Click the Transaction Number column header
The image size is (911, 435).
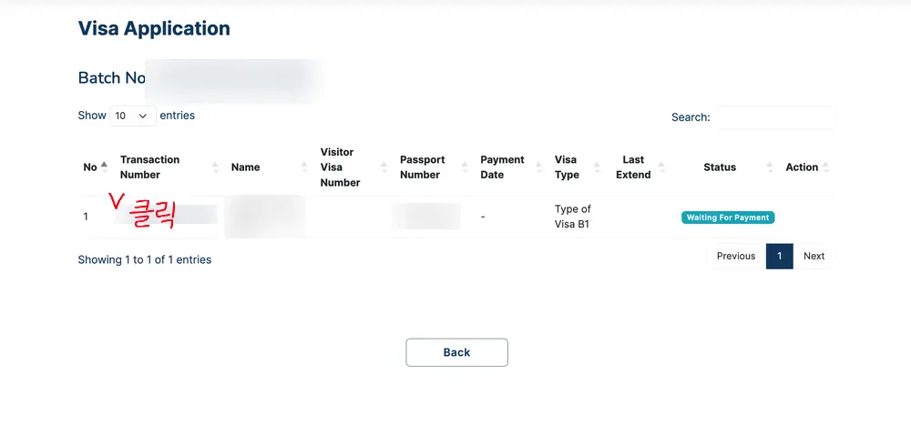150,167
